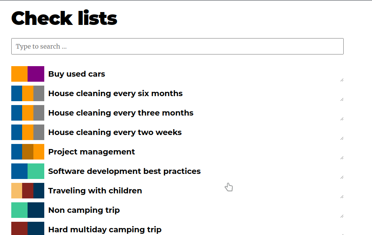Click the blue-green icon for Software development best practices
Screen dimensions: 372x235
coord(28,171)
